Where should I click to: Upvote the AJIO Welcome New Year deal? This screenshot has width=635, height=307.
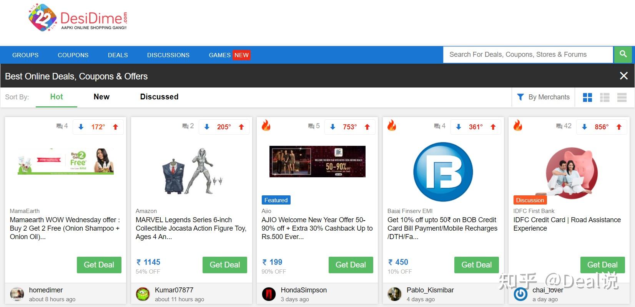coord(367,127)
